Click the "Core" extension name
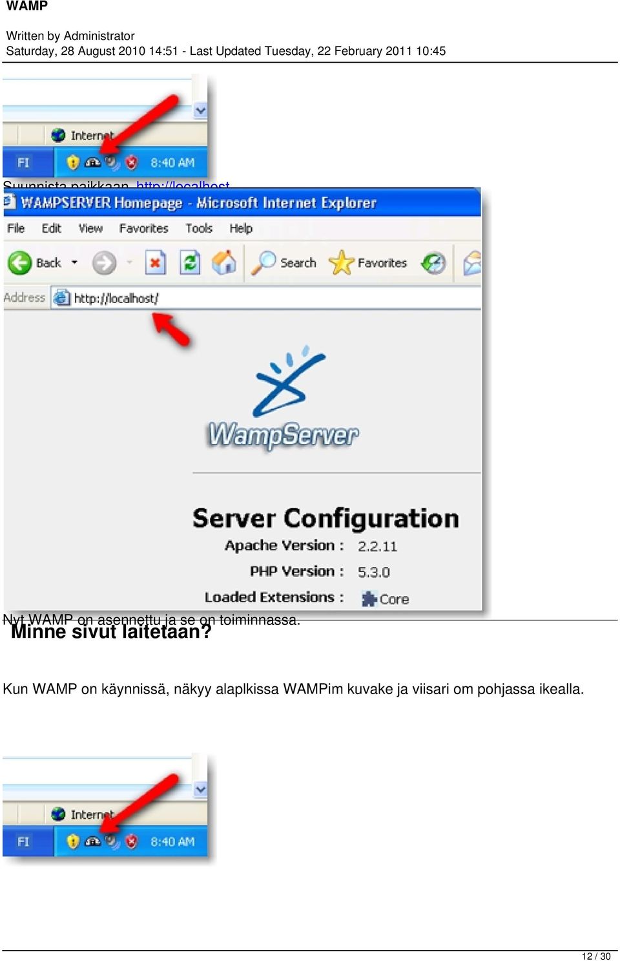This screenshot has height=961, width=620. [x=394, y=599]
